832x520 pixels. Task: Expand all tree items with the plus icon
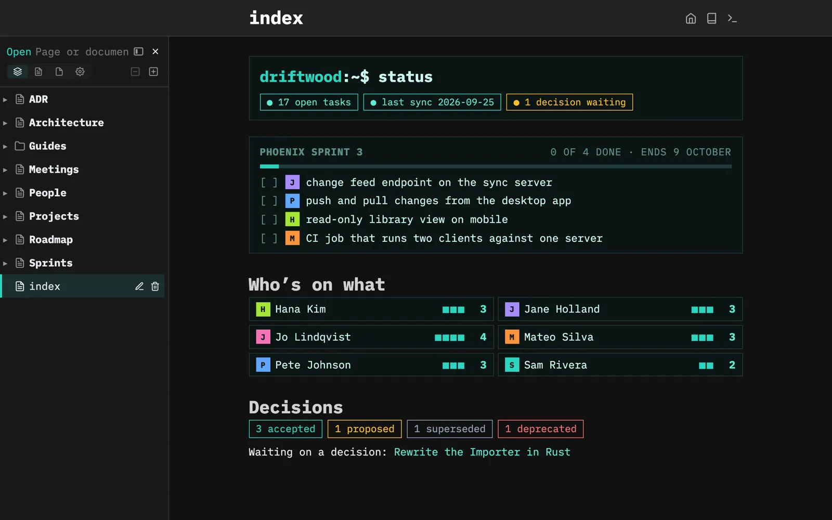[153, 72]
